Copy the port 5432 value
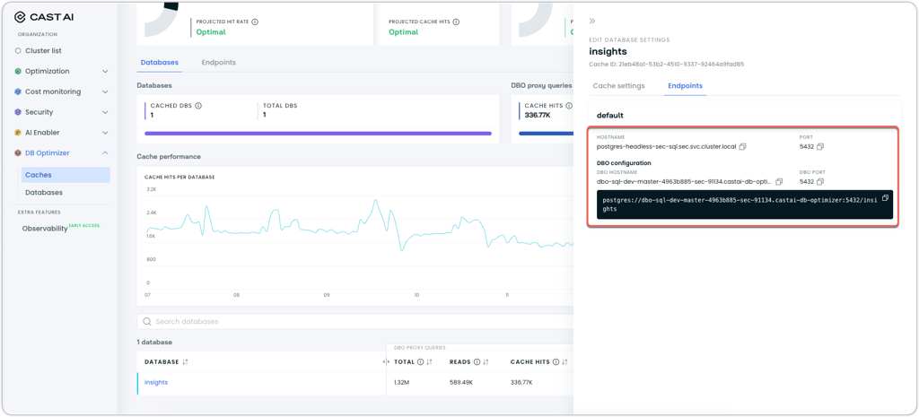Viewport: 919px width, 417px height. pyautogui.click(x=820, y=146)
